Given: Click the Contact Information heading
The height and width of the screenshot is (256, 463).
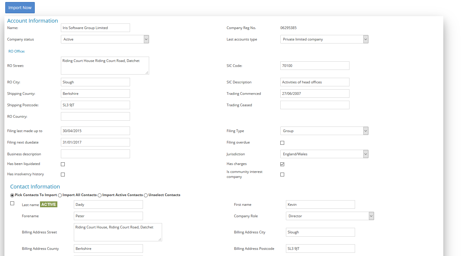Looking at the screenshot, I should tap(35, 187).
